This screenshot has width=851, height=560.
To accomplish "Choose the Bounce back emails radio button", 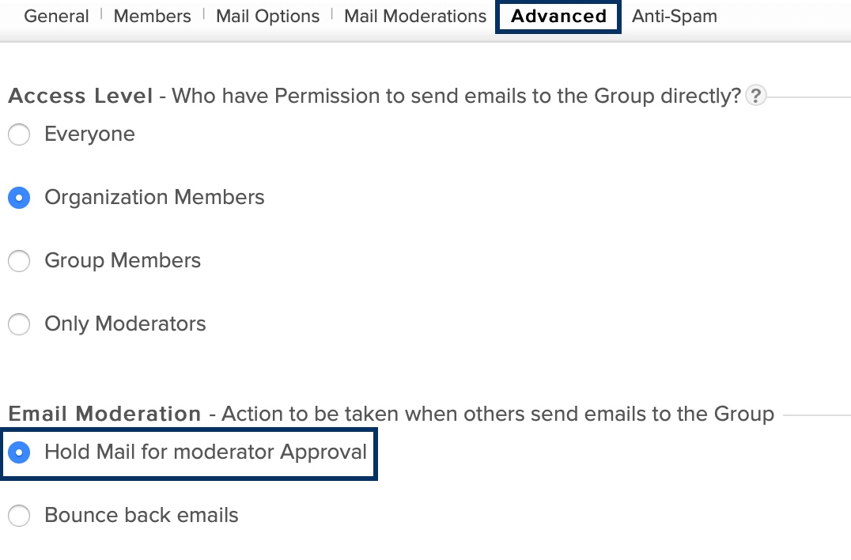I will click(x=19, y=516).
